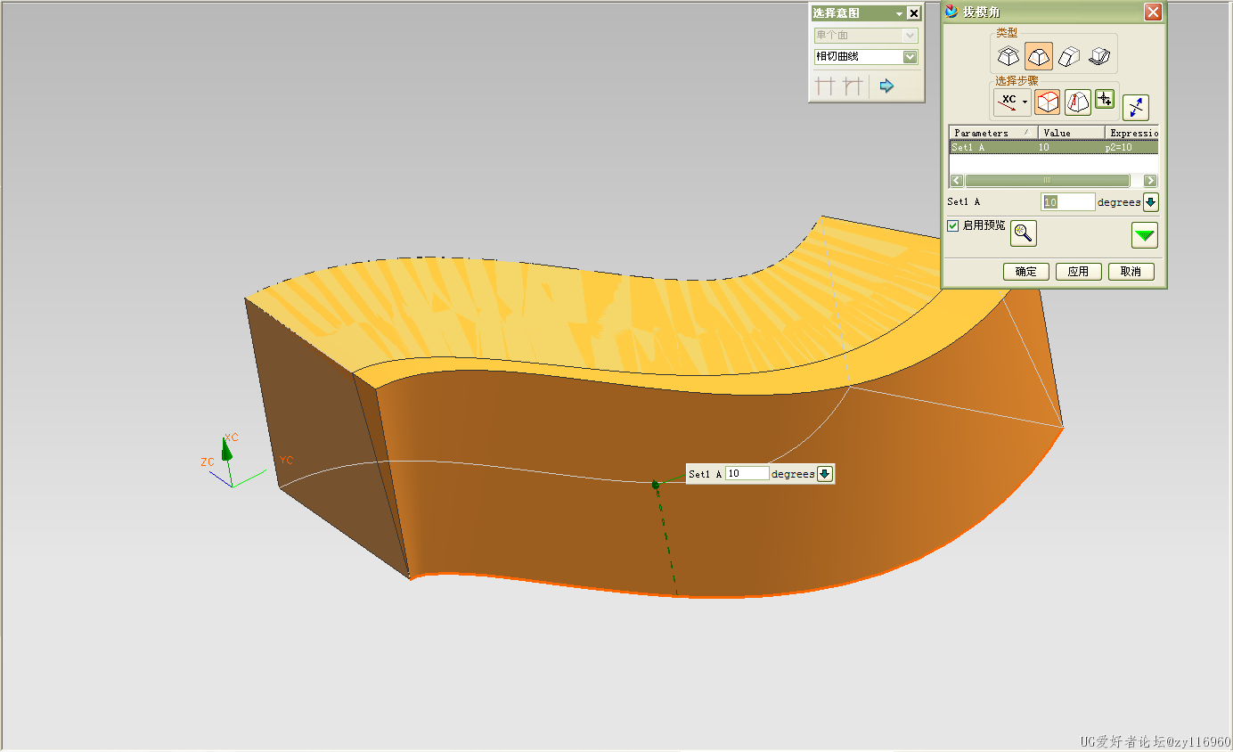This screenshot has width=1233, height=752.
Task: Click the Expression column header
Action: [1132, 133]
